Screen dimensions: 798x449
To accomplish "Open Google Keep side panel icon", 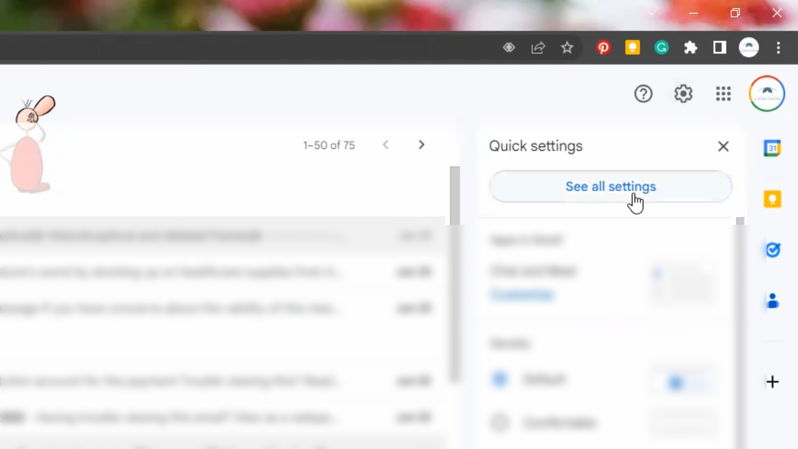I will coord(772,199).
